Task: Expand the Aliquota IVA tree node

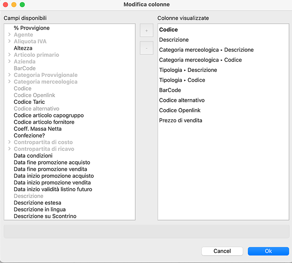Action: 10,42
